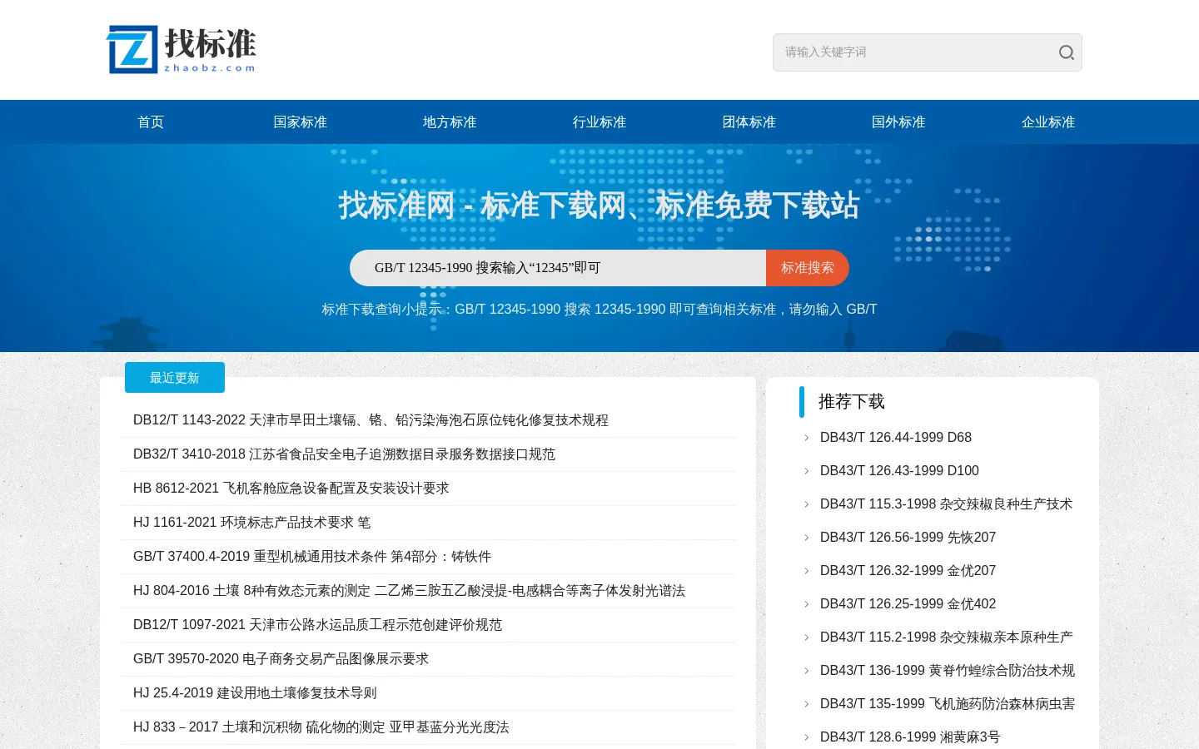This screenshot has width=1199, height=749.
Task: Open DB43/T 128.6-1999 湘黄麻3号 link
Action: pyautogui.click(x=910, y=737)
